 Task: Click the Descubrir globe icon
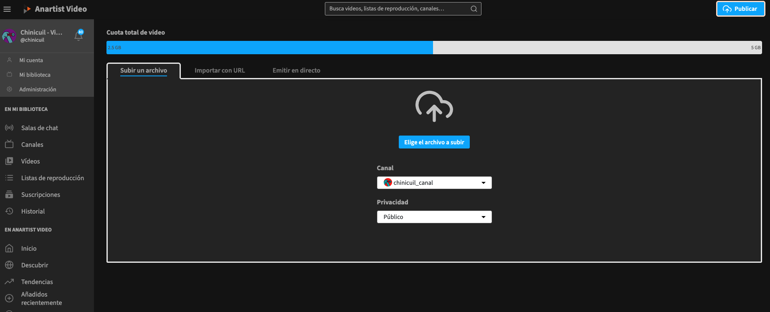[9, 265]
